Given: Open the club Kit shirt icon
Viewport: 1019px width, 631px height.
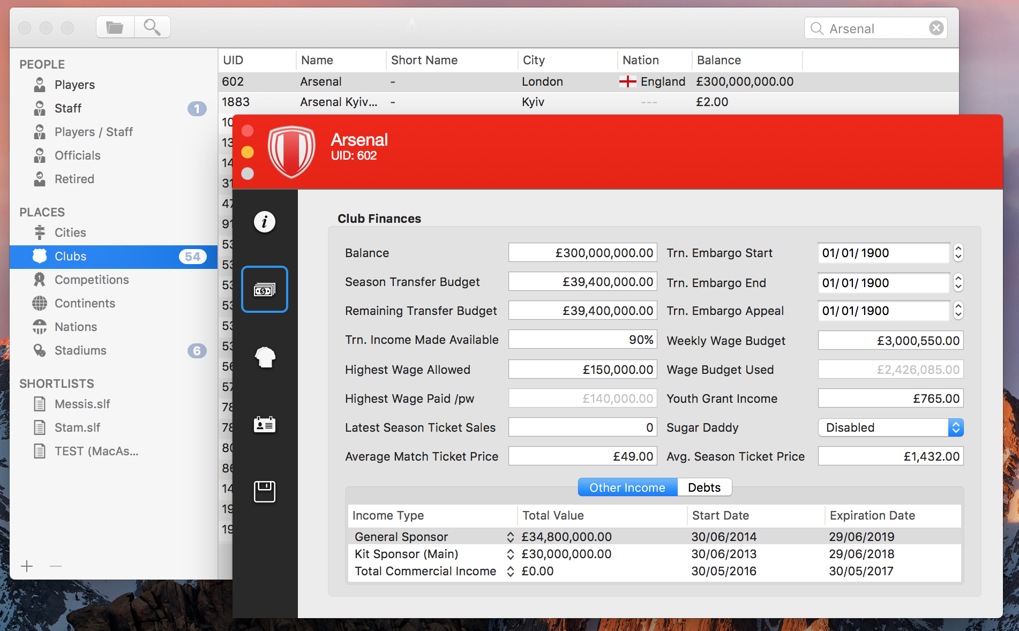Looking at the screenshot, I should (265, 357).
